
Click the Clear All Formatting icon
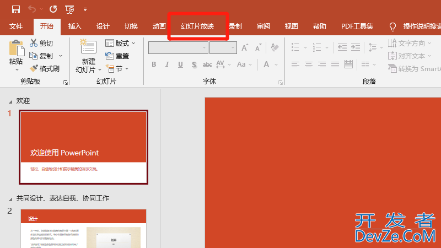tap(275, 47)
